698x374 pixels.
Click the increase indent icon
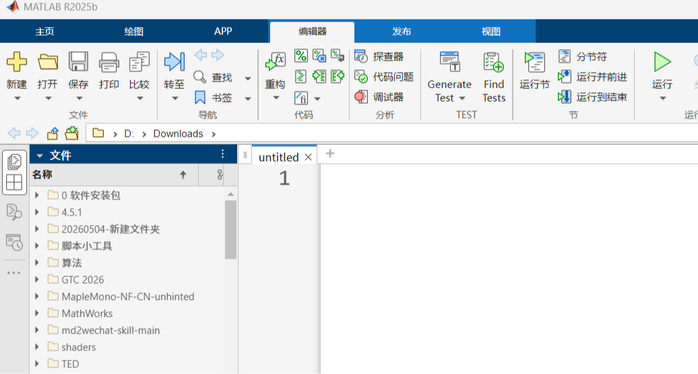click(x=319, y=77)
